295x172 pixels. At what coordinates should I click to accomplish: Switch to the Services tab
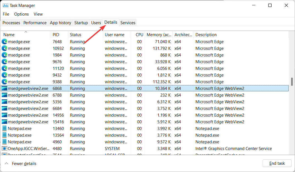(128, 23)
